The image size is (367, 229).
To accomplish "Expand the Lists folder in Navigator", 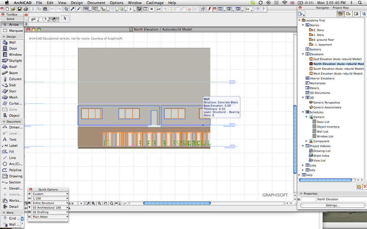I will (303, 166).
